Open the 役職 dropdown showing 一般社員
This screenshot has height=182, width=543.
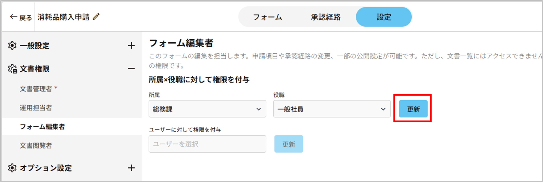(332, 109)
